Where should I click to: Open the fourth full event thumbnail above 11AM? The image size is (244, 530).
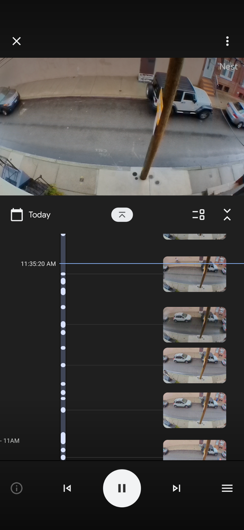click(194, 410)
